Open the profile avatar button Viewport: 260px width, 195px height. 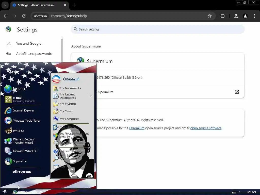pyautogui.click(x=245, y=16)
